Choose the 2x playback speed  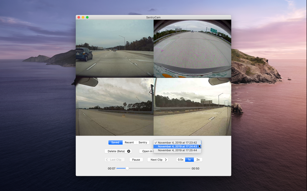pyautogui.click(x=198, y=160)
